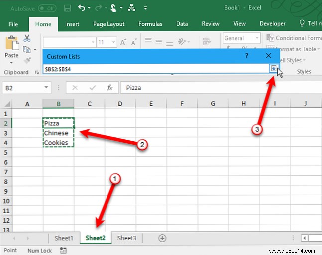The width and height of the screenshot is (322, 255).
Task: Click the Select All corner triangle
Action: (x=7, y=104)
